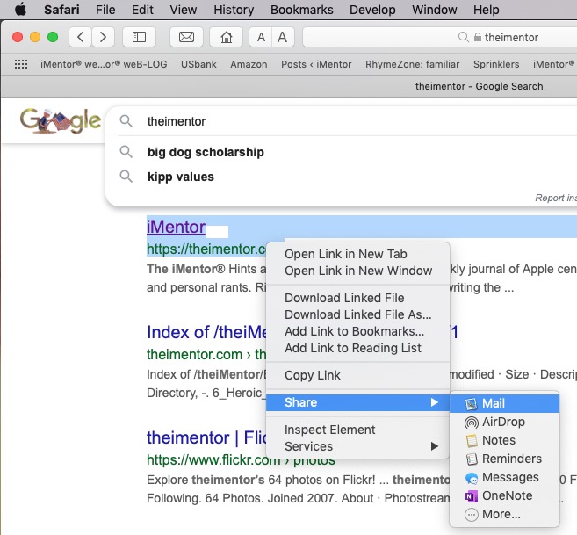
Task: Click the OneNote icon in Share submenu
Action: [472, 496]
